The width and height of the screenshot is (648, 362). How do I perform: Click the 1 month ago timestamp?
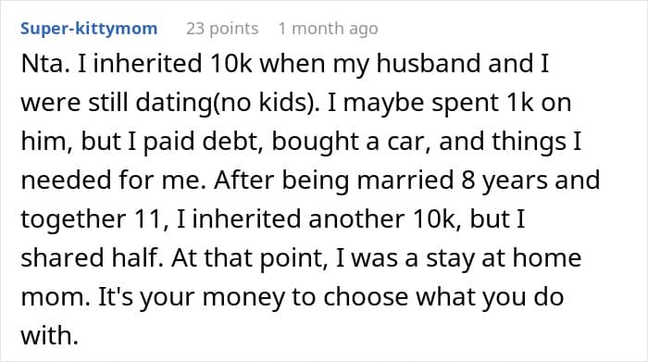328,29
